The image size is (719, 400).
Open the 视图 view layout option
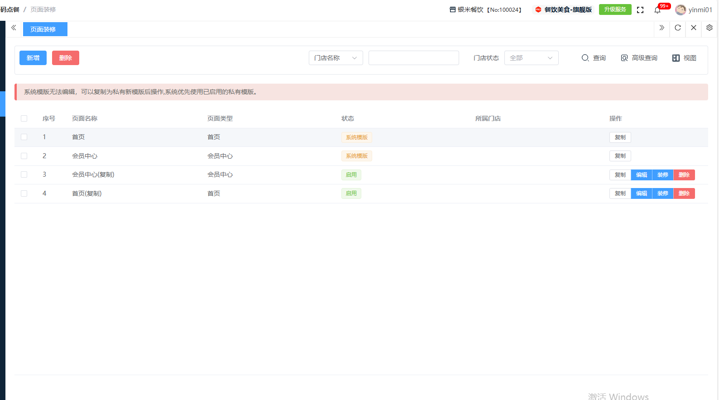click(684, 58)
